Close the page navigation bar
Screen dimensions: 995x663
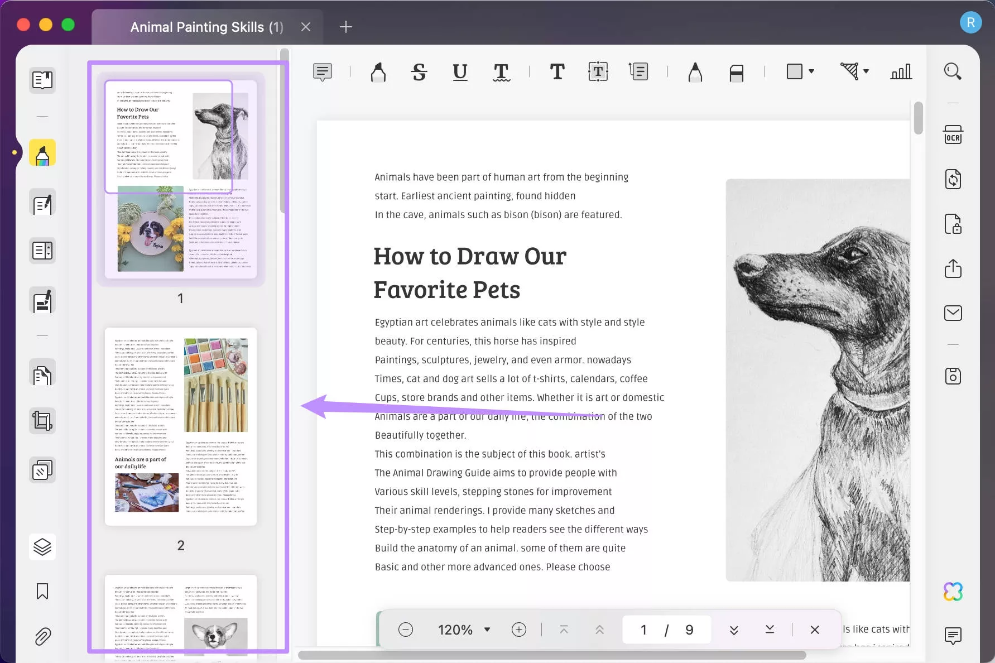(x=815, y=630)
